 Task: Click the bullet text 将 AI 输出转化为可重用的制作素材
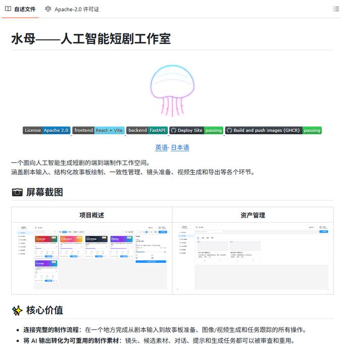coord(71,340)
